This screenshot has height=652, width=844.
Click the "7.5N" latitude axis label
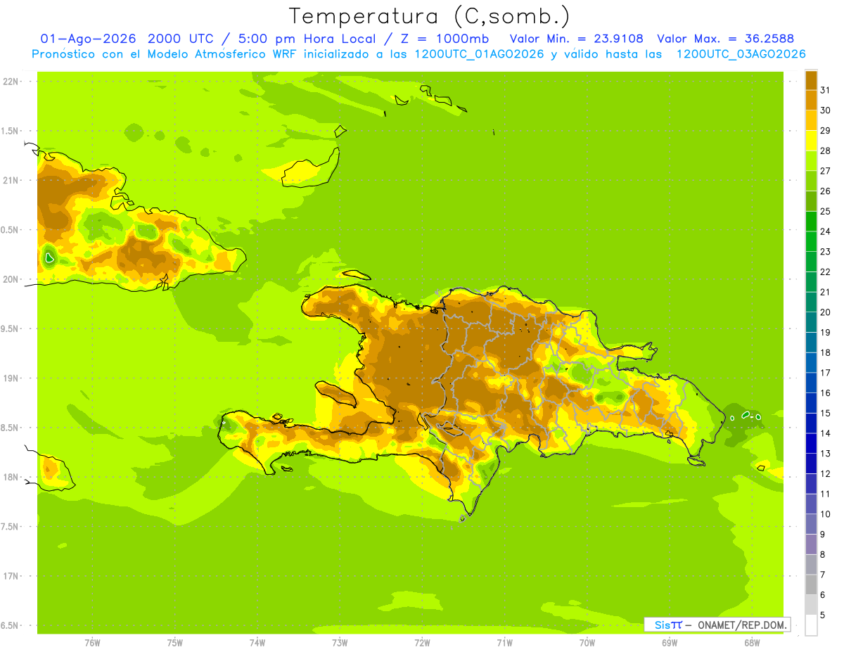(x=11, y=526)
